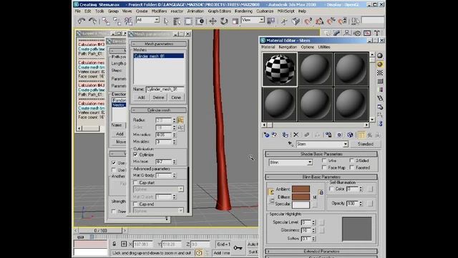Activate the Bind to Space Warp tool

[128, 21]
